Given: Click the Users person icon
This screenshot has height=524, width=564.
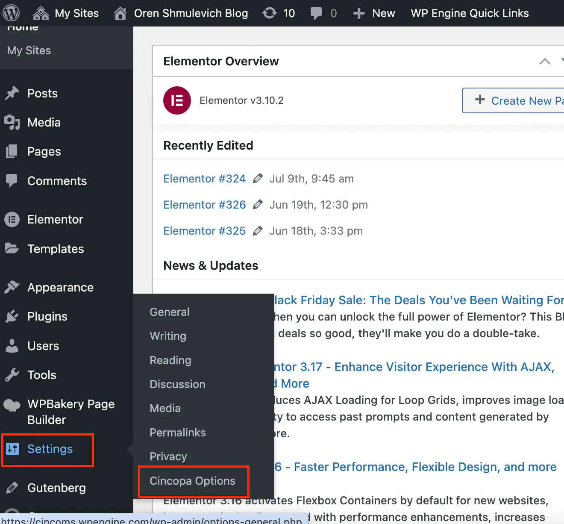Looking at the screenshot, I should 12,346.
